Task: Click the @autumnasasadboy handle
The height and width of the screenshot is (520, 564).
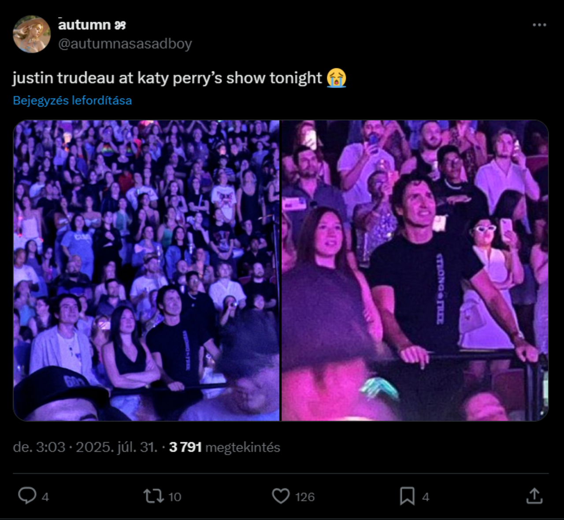Action: pos(125,44)
